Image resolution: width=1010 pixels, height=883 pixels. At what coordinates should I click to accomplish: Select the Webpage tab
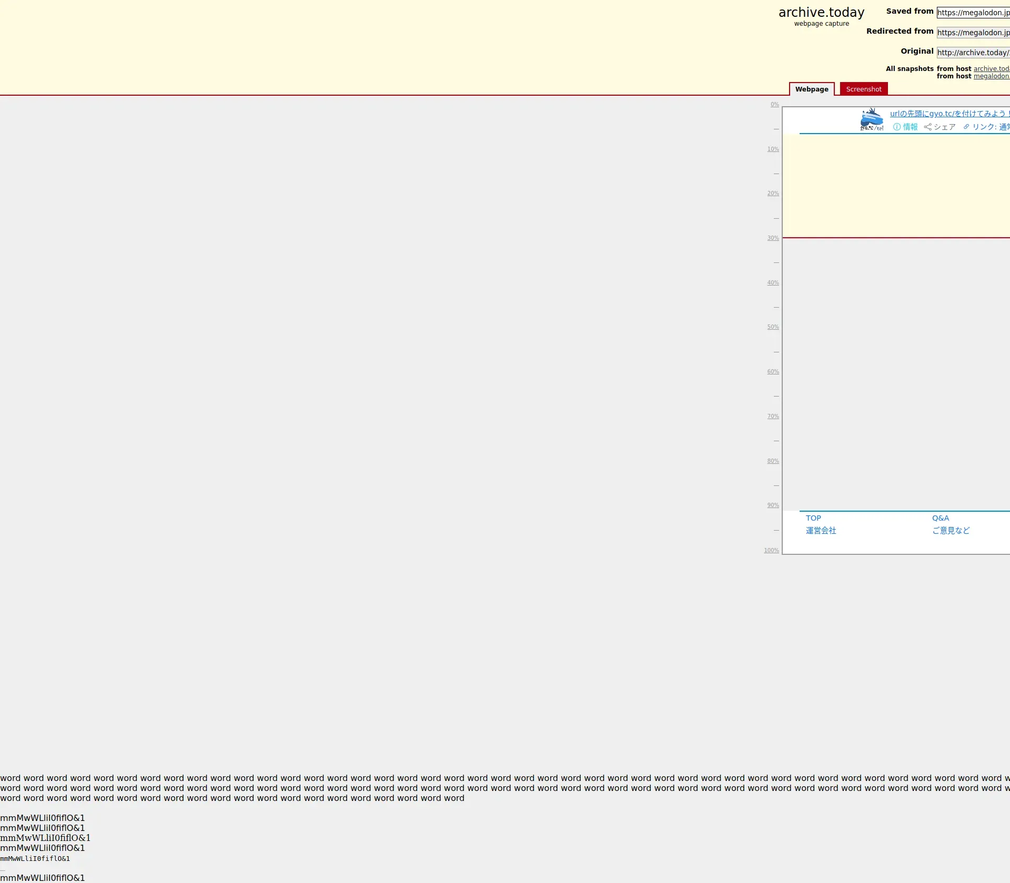811,89
